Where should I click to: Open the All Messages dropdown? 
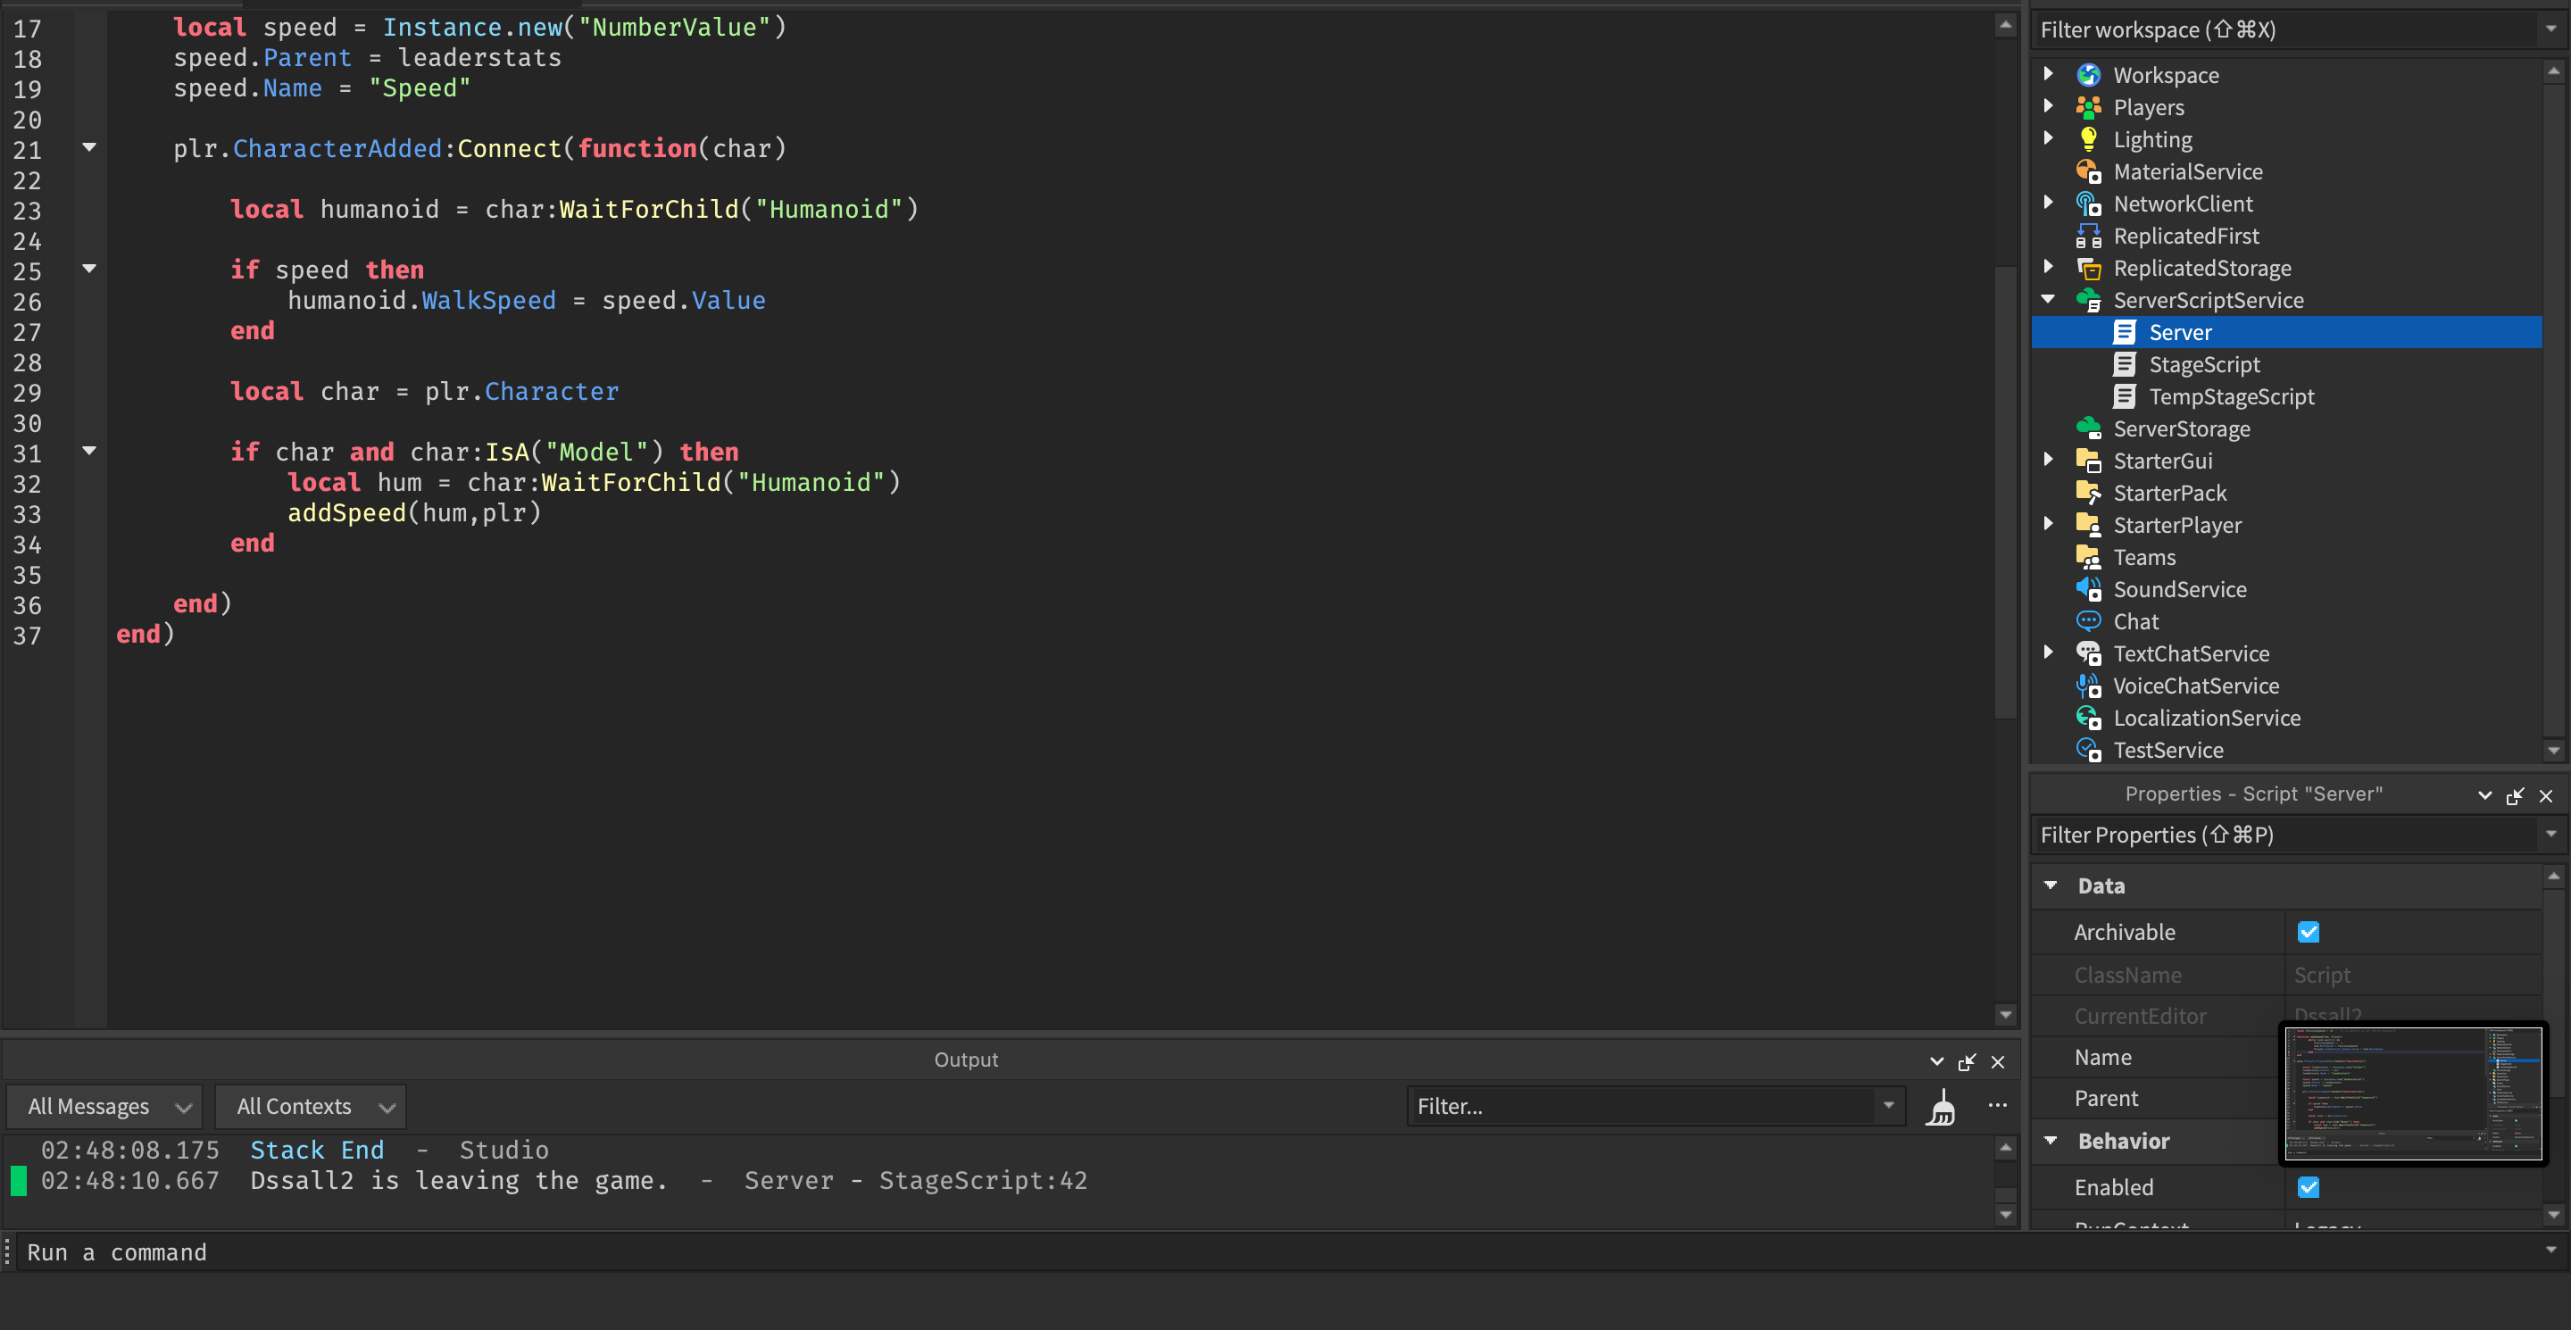point(104,1105)
